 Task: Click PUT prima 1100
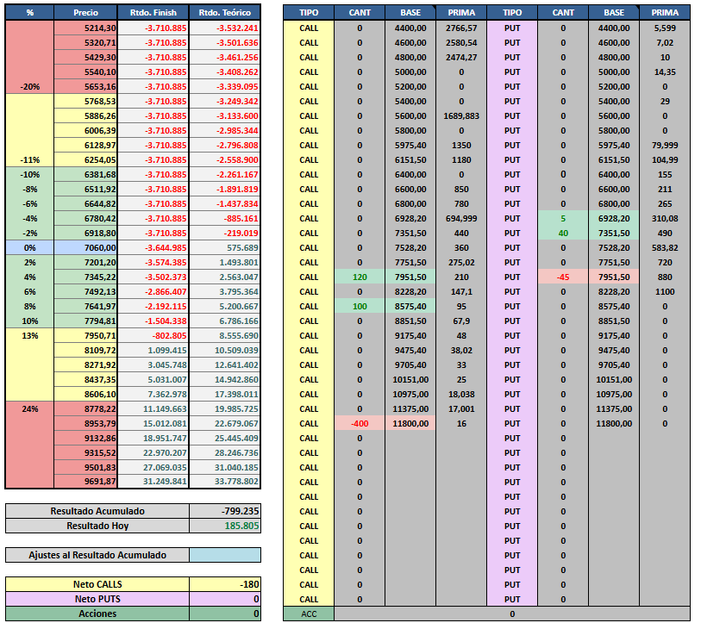pos(665,292)
